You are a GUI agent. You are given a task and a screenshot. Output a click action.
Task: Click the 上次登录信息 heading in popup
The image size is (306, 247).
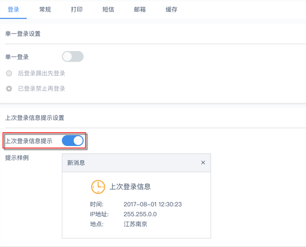point(130,187)
